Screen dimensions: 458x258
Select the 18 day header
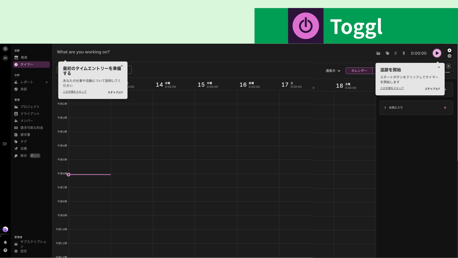(346, 86)
